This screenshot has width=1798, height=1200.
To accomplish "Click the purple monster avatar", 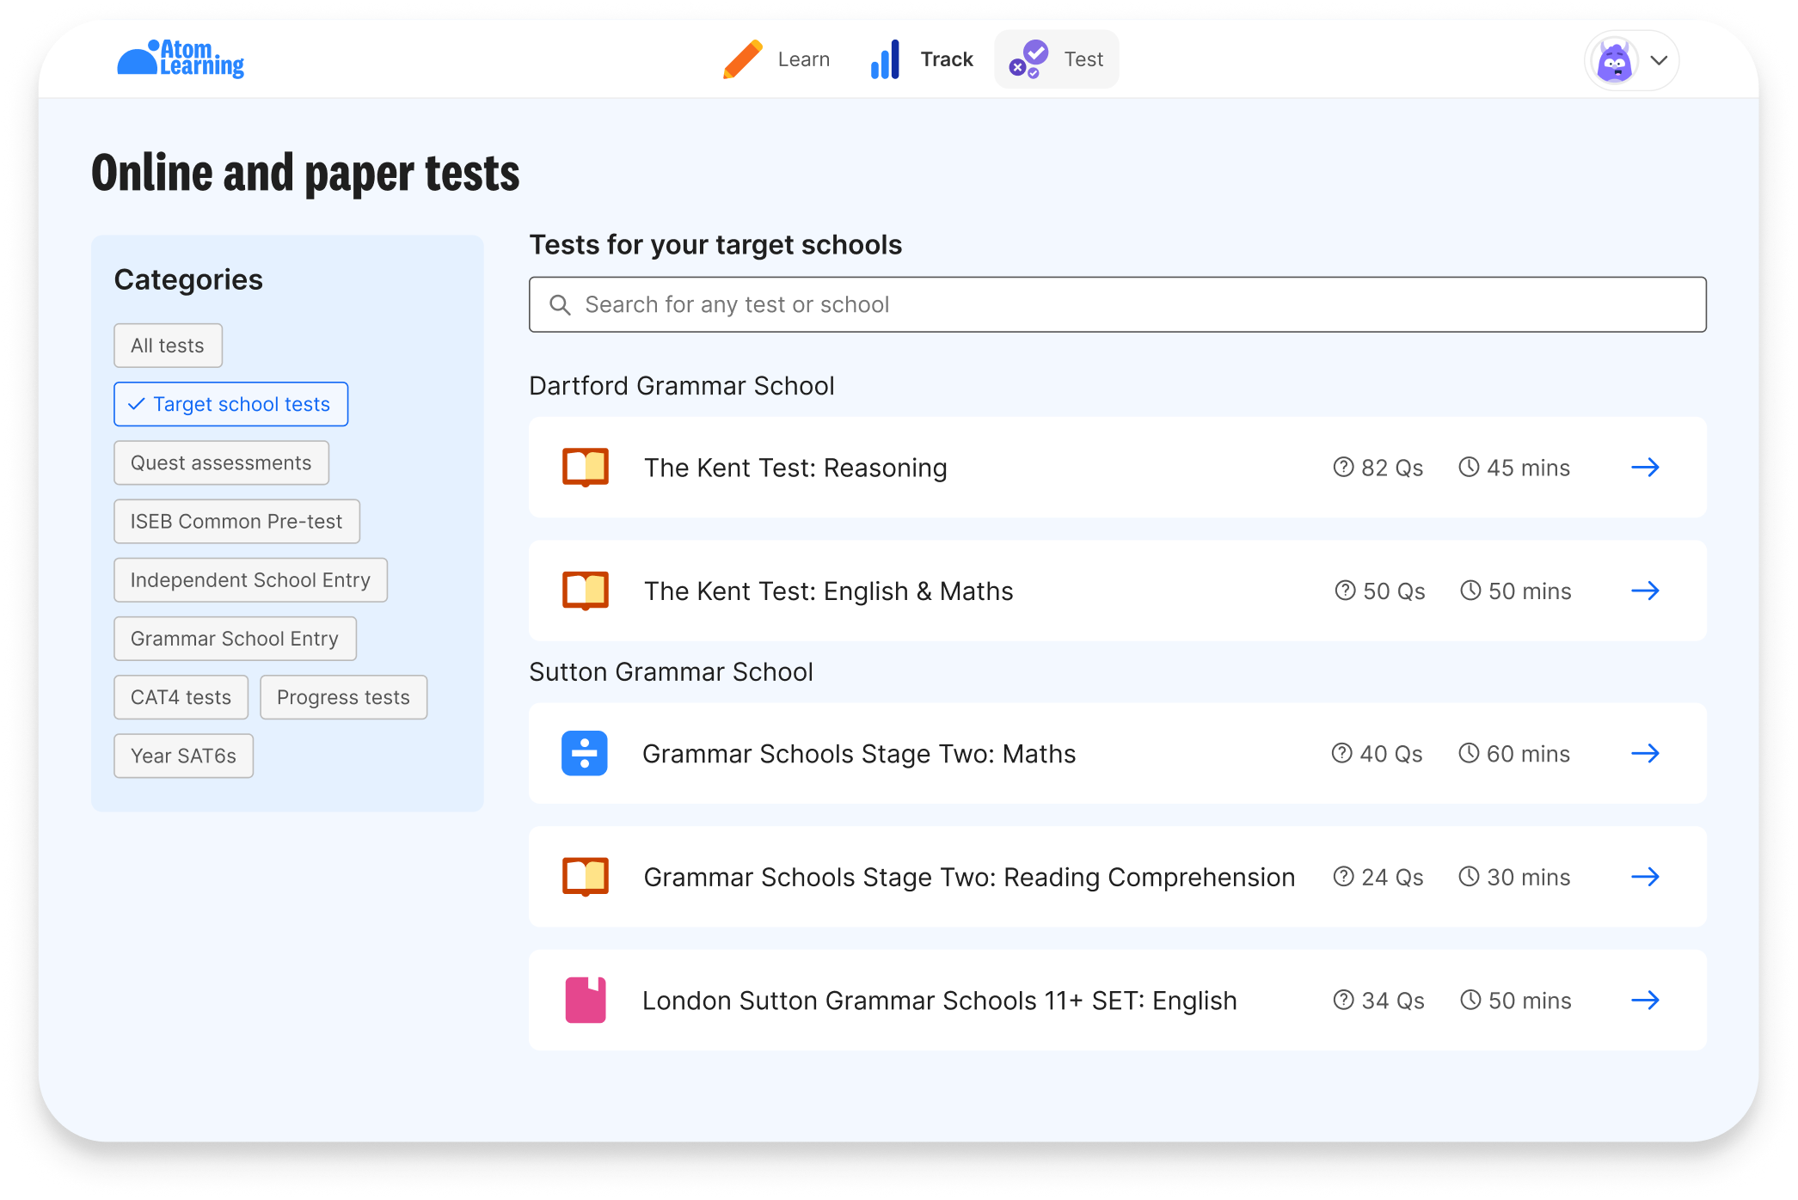I will 1614,61.
